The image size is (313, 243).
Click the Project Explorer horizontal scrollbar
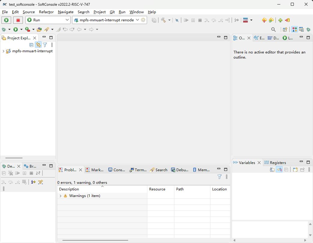14,158
